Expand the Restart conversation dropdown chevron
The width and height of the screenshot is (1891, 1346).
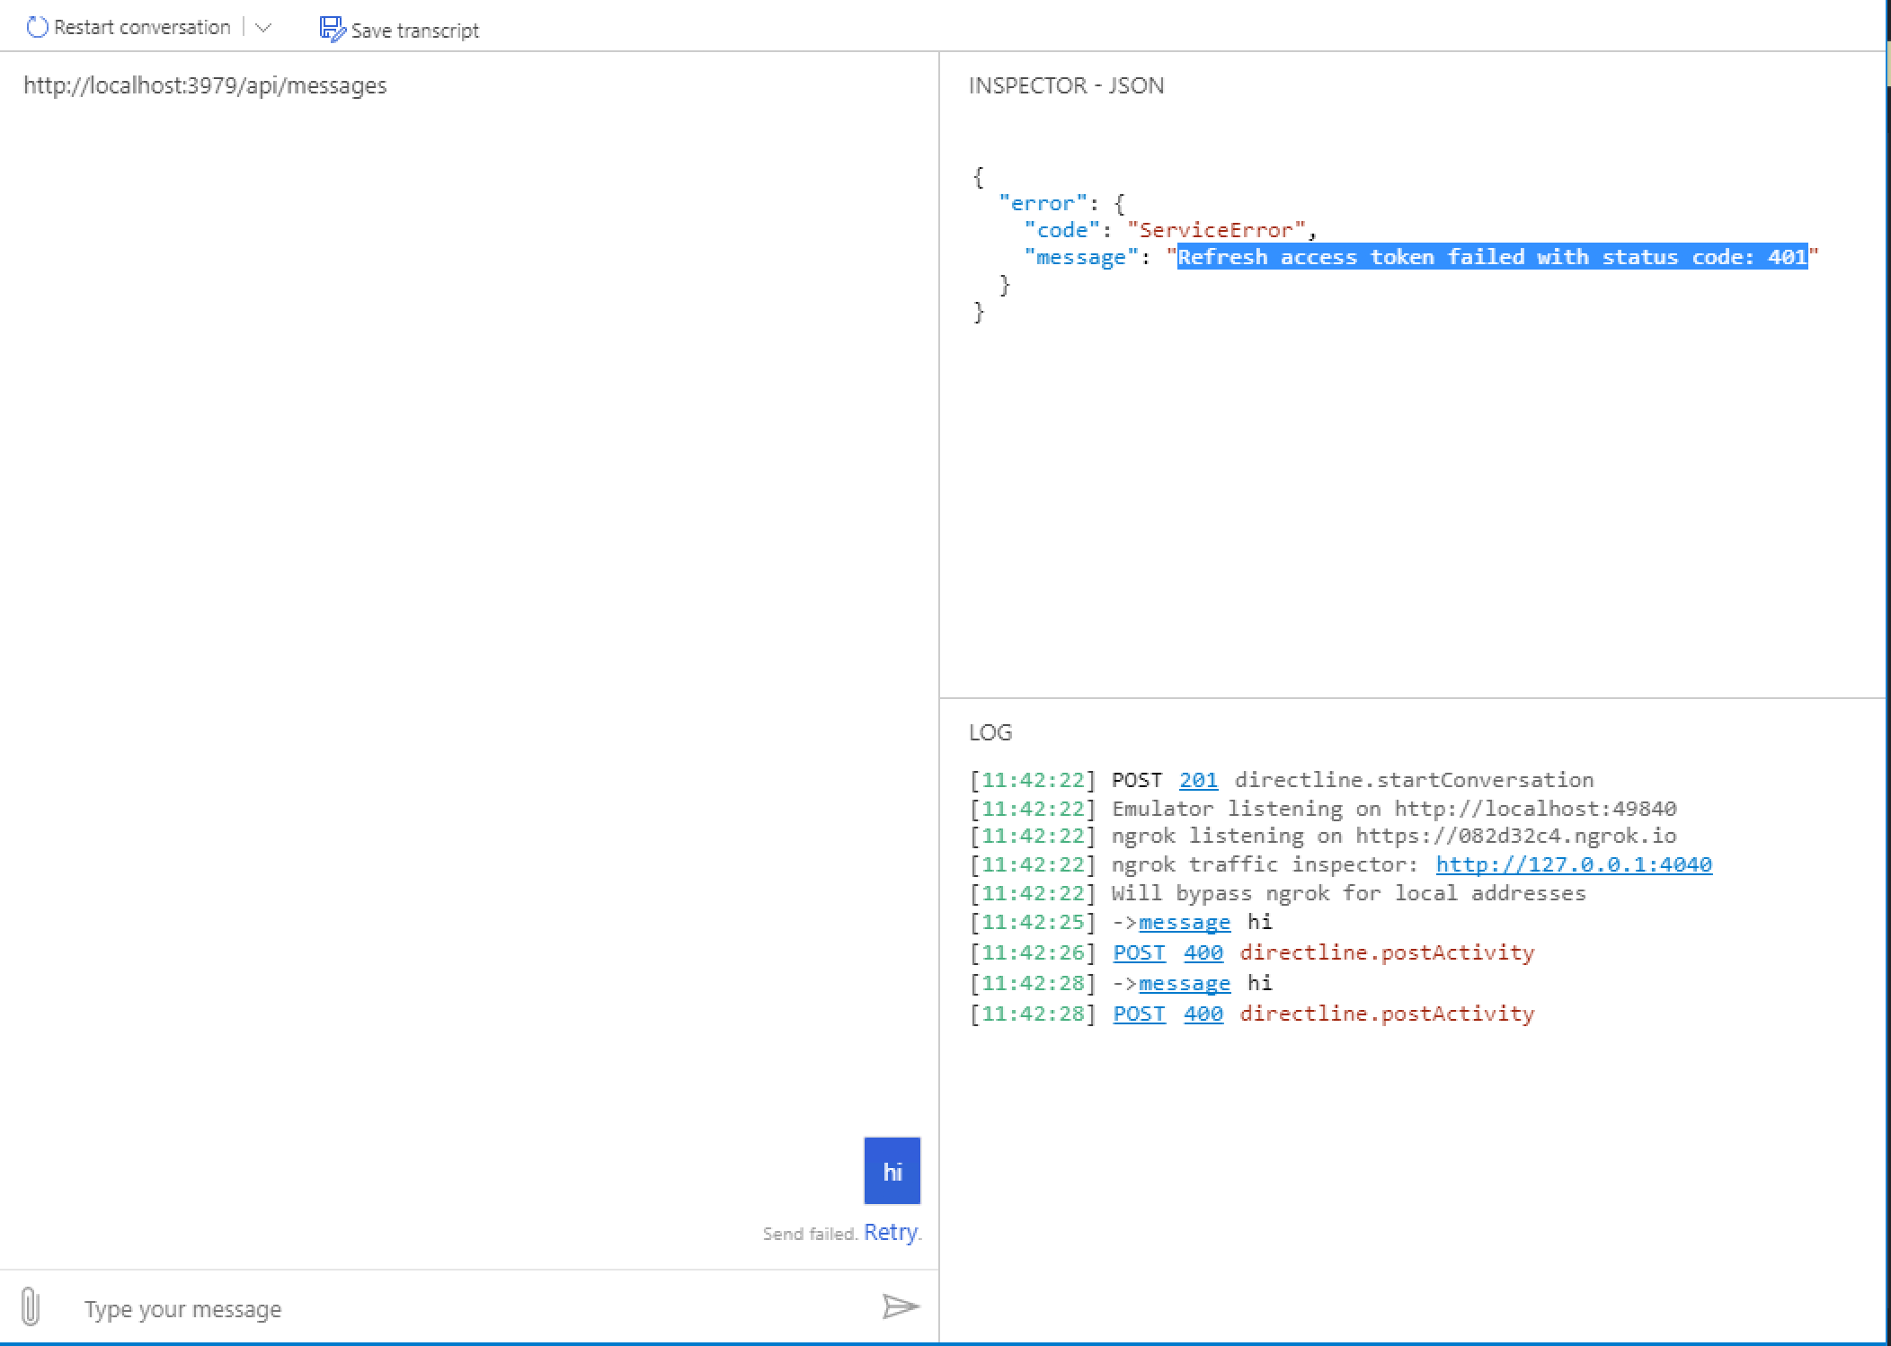pos(263,28)
